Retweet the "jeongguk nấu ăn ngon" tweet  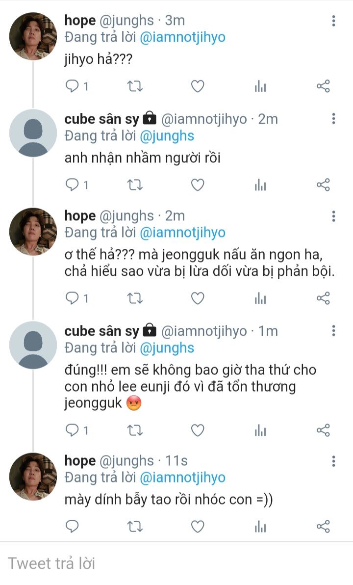(x=134, y=298)
